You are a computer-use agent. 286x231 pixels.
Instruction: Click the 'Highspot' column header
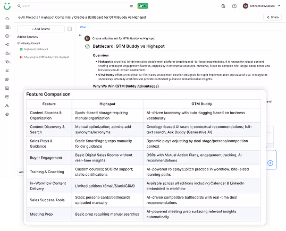pos(107,104)
